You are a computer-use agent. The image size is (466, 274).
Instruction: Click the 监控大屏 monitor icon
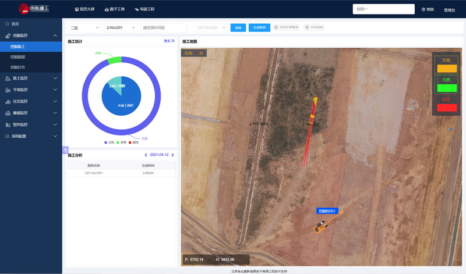(x=77, y=9)
